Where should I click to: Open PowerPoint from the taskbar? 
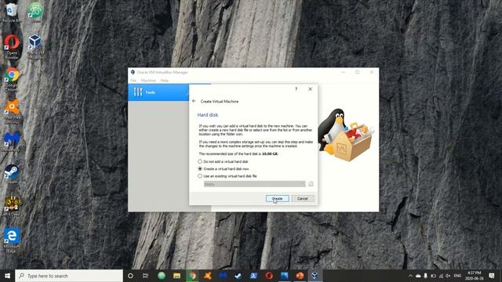(300, 276)
